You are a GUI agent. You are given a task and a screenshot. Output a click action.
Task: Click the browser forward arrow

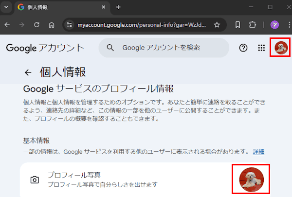(22, 25)
